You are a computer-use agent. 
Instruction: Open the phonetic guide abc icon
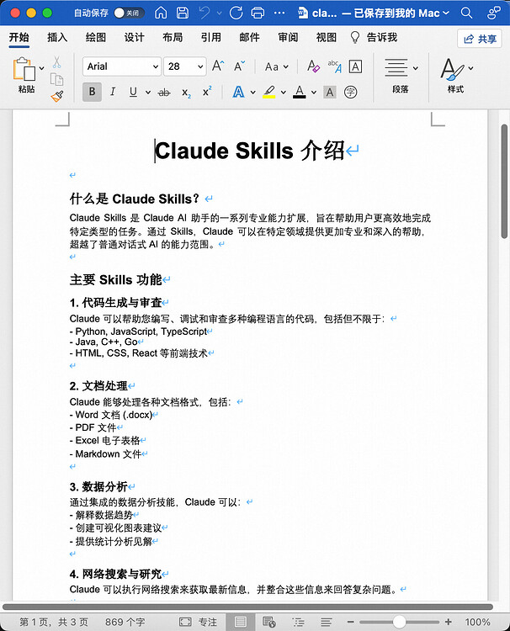pyautogui.click(x=335, y=66)
